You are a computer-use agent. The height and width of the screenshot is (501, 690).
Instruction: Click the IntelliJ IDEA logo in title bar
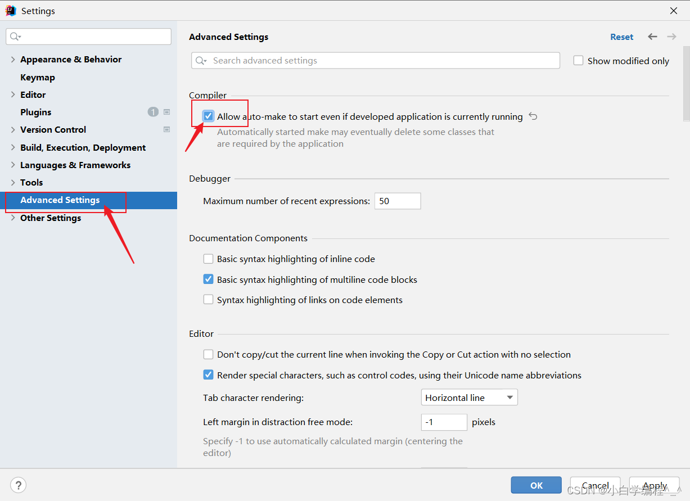11,11
